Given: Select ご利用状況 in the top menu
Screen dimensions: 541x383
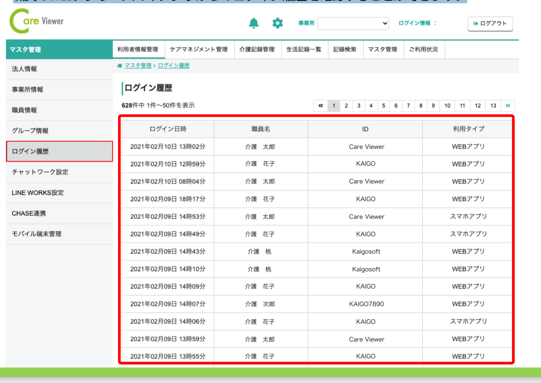Looking at the screenshot, I should [423, 50].
